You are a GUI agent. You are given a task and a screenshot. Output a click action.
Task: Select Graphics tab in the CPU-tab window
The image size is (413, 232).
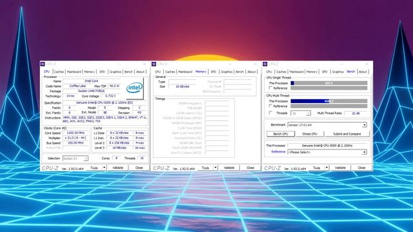click(x=116, y=72)
